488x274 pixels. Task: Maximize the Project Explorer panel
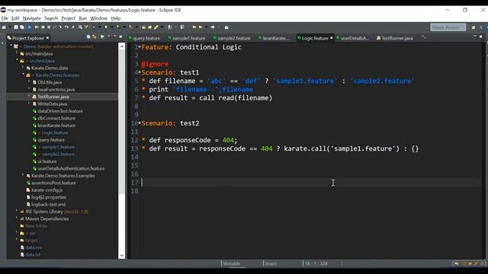click(120, 37)
